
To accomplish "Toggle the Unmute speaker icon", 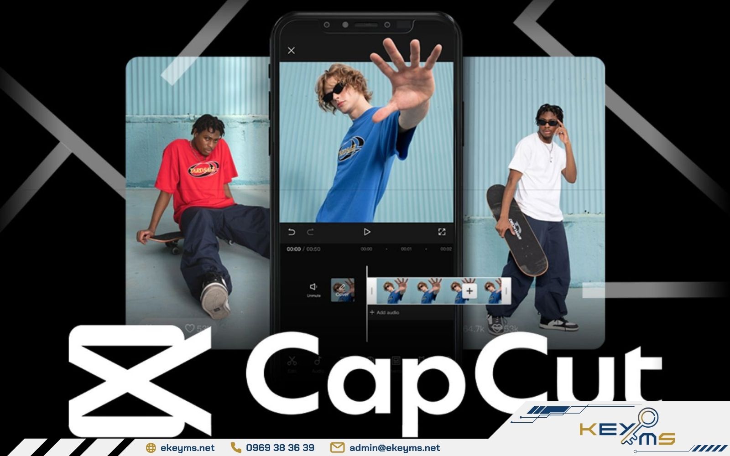I will click(x=313, y=287).
